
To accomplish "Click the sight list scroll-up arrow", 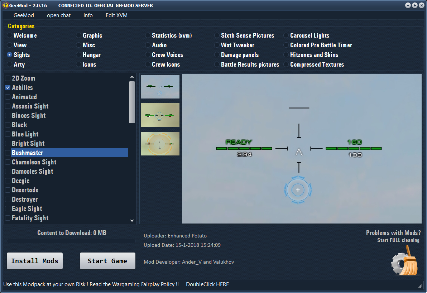I will pos(132,77).
